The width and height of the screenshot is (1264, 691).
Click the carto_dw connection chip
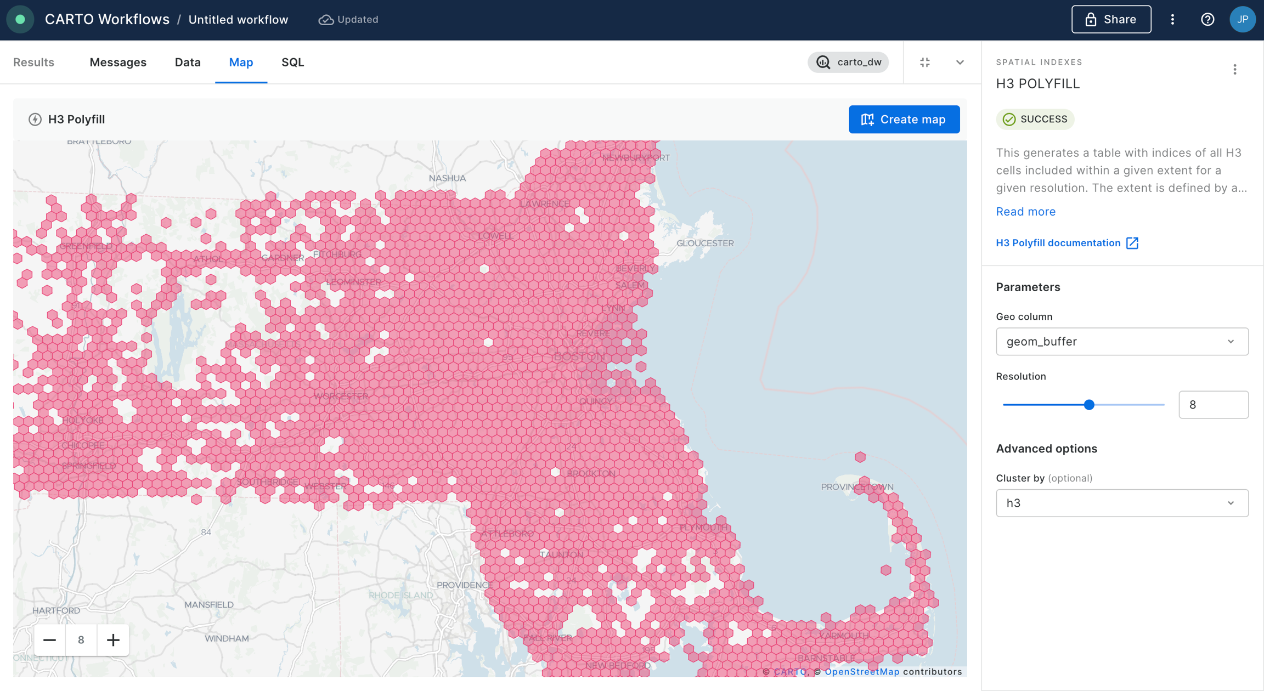click(848, 63)
